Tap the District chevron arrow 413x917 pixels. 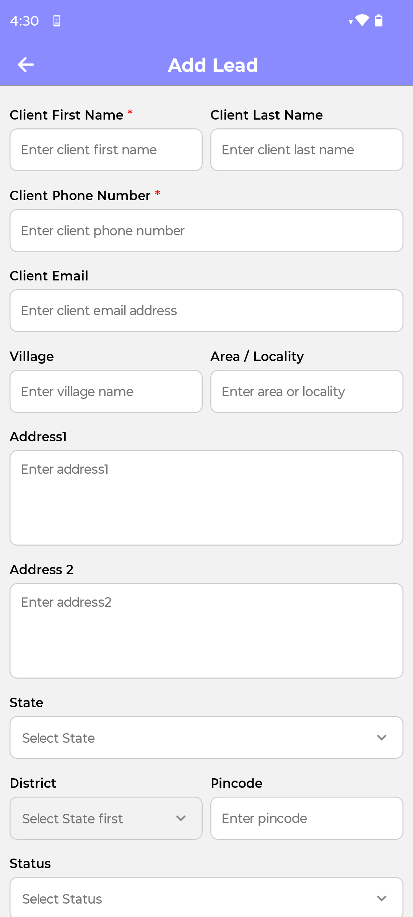[181, 818]
